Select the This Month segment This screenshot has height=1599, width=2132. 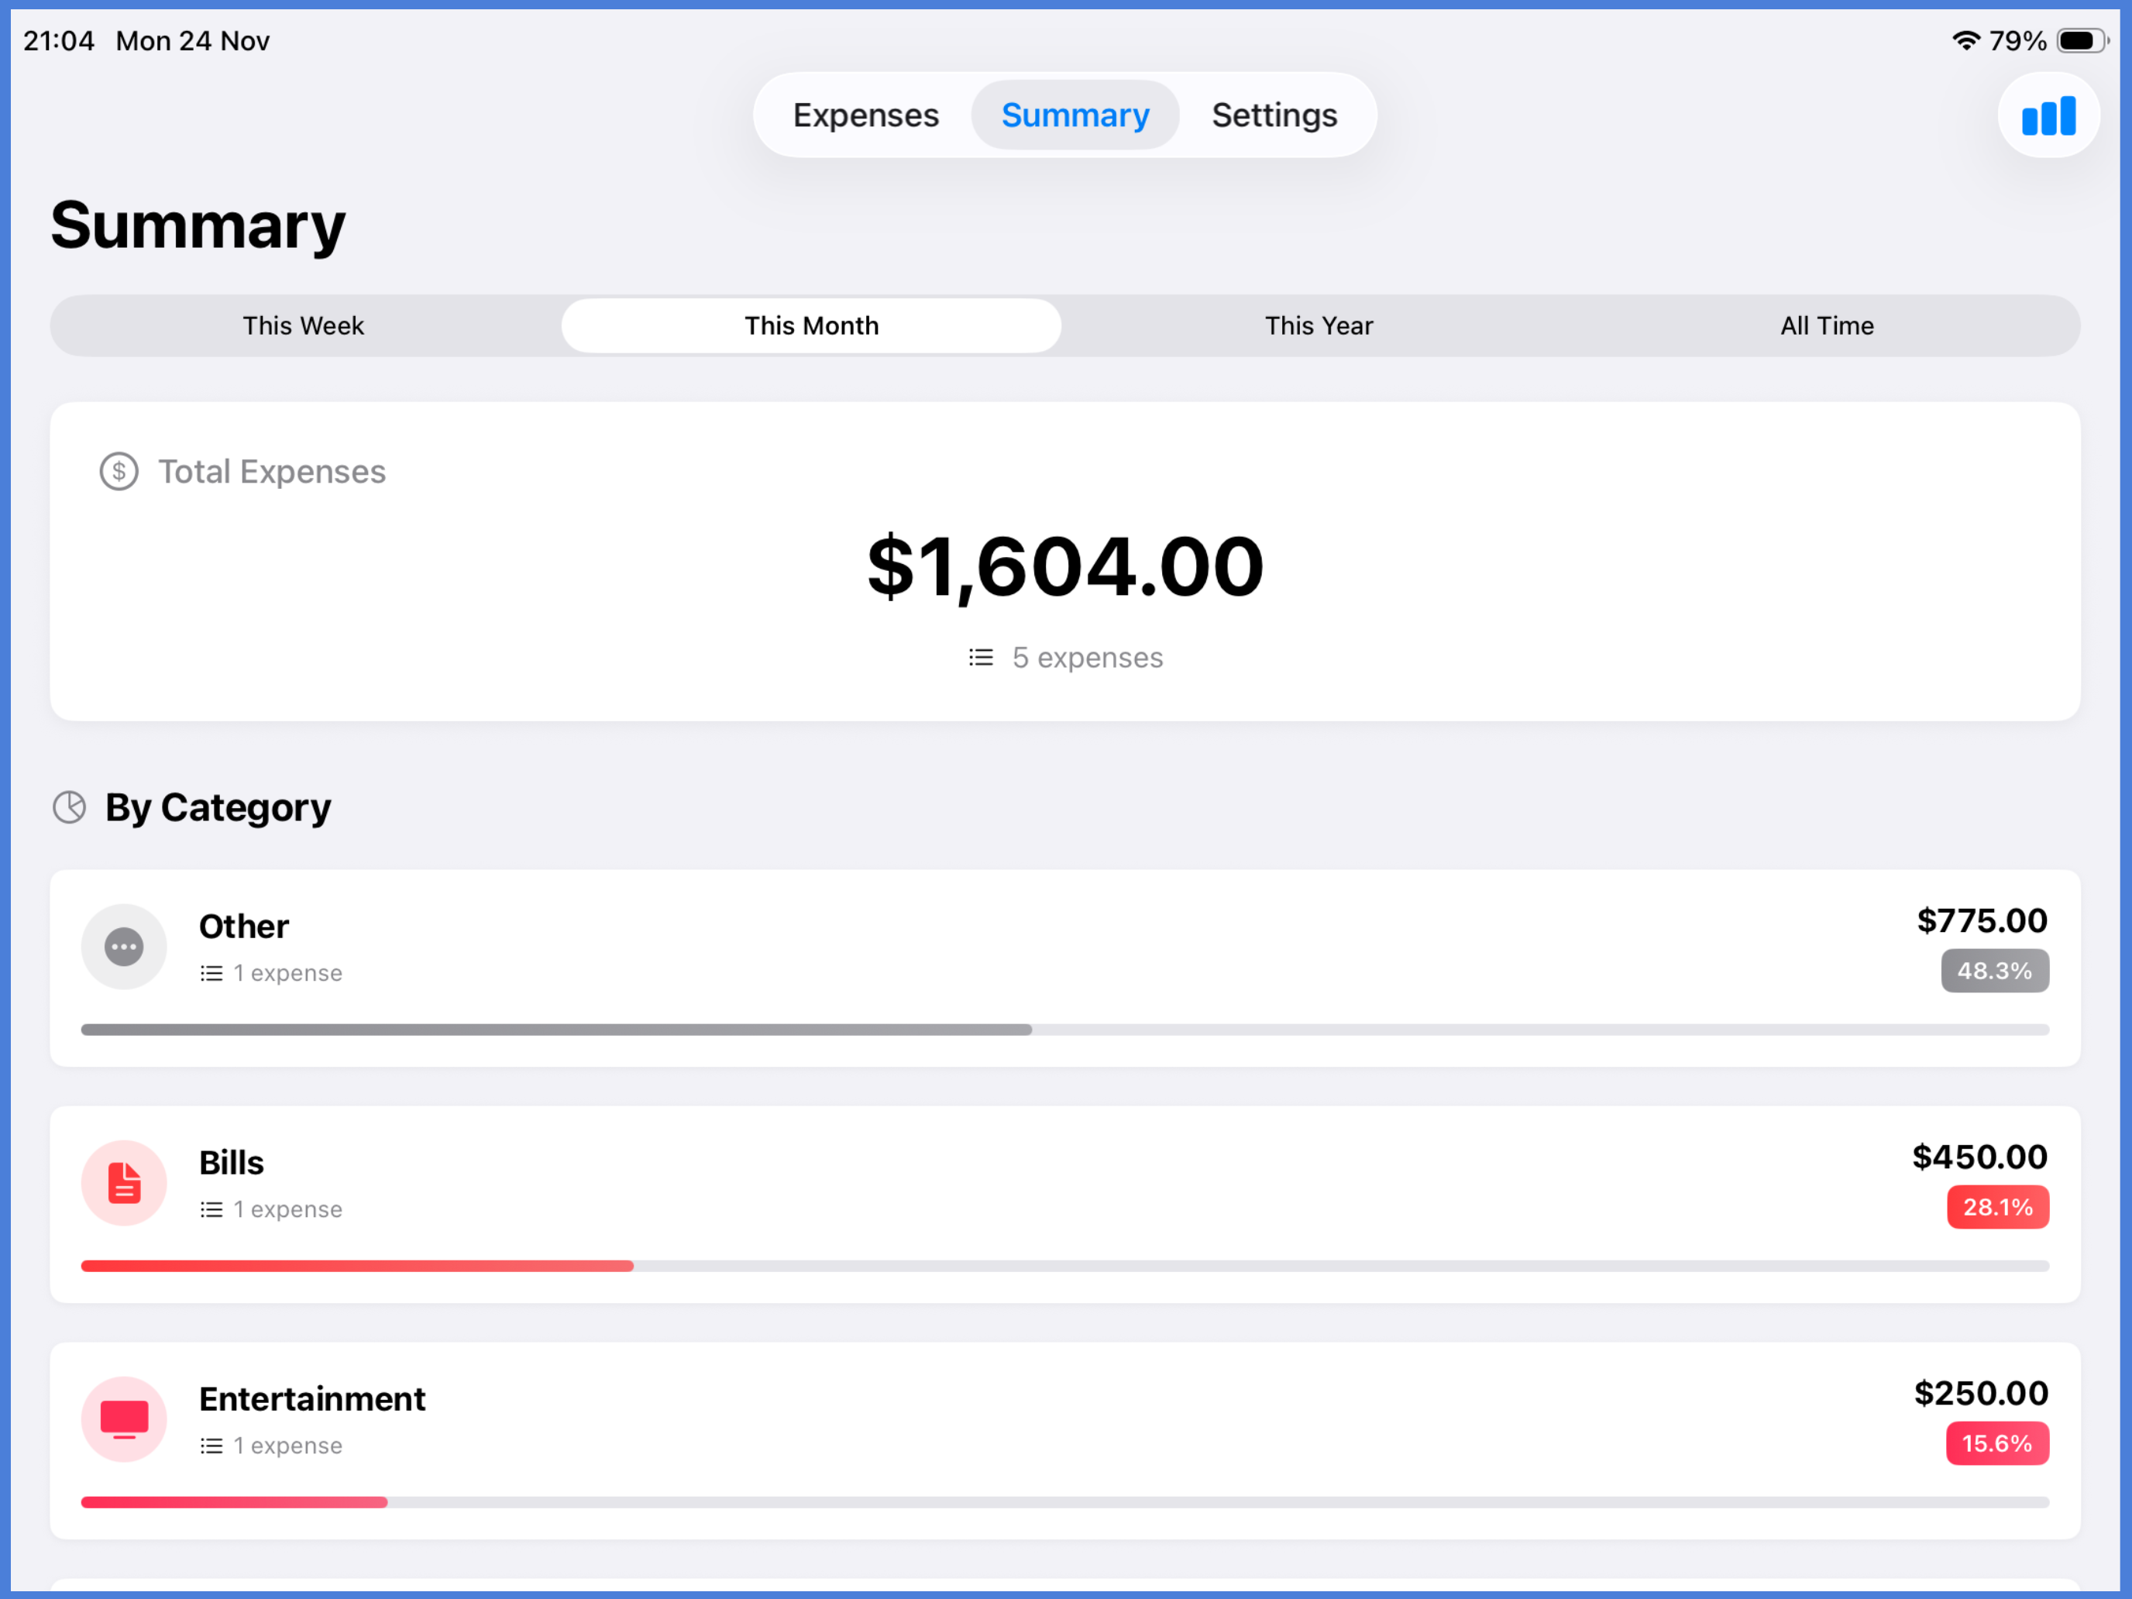pos(810,326)
